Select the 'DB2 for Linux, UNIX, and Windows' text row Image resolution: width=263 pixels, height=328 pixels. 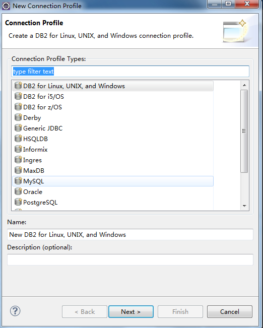(113, 86)
